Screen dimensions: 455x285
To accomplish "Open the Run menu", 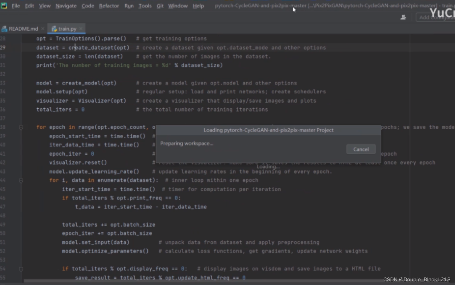I will pos(129,6).
